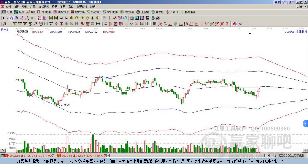Click the black left-arrow move icon

[x=61, y=18]
